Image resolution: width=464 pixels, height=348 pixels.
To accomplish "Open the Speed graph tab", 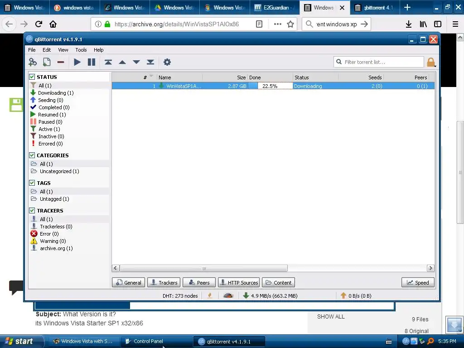I will (418, 283).
